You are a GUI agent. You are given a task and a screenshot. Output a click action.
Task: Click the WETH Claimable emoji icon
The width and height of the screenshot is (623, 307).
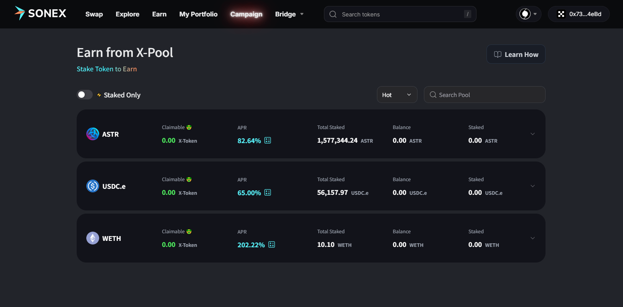(189, 231)
